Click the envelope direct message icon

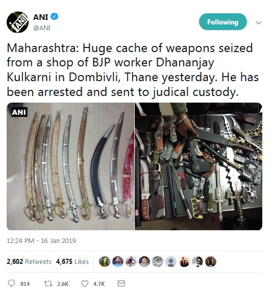click(121, 283)
